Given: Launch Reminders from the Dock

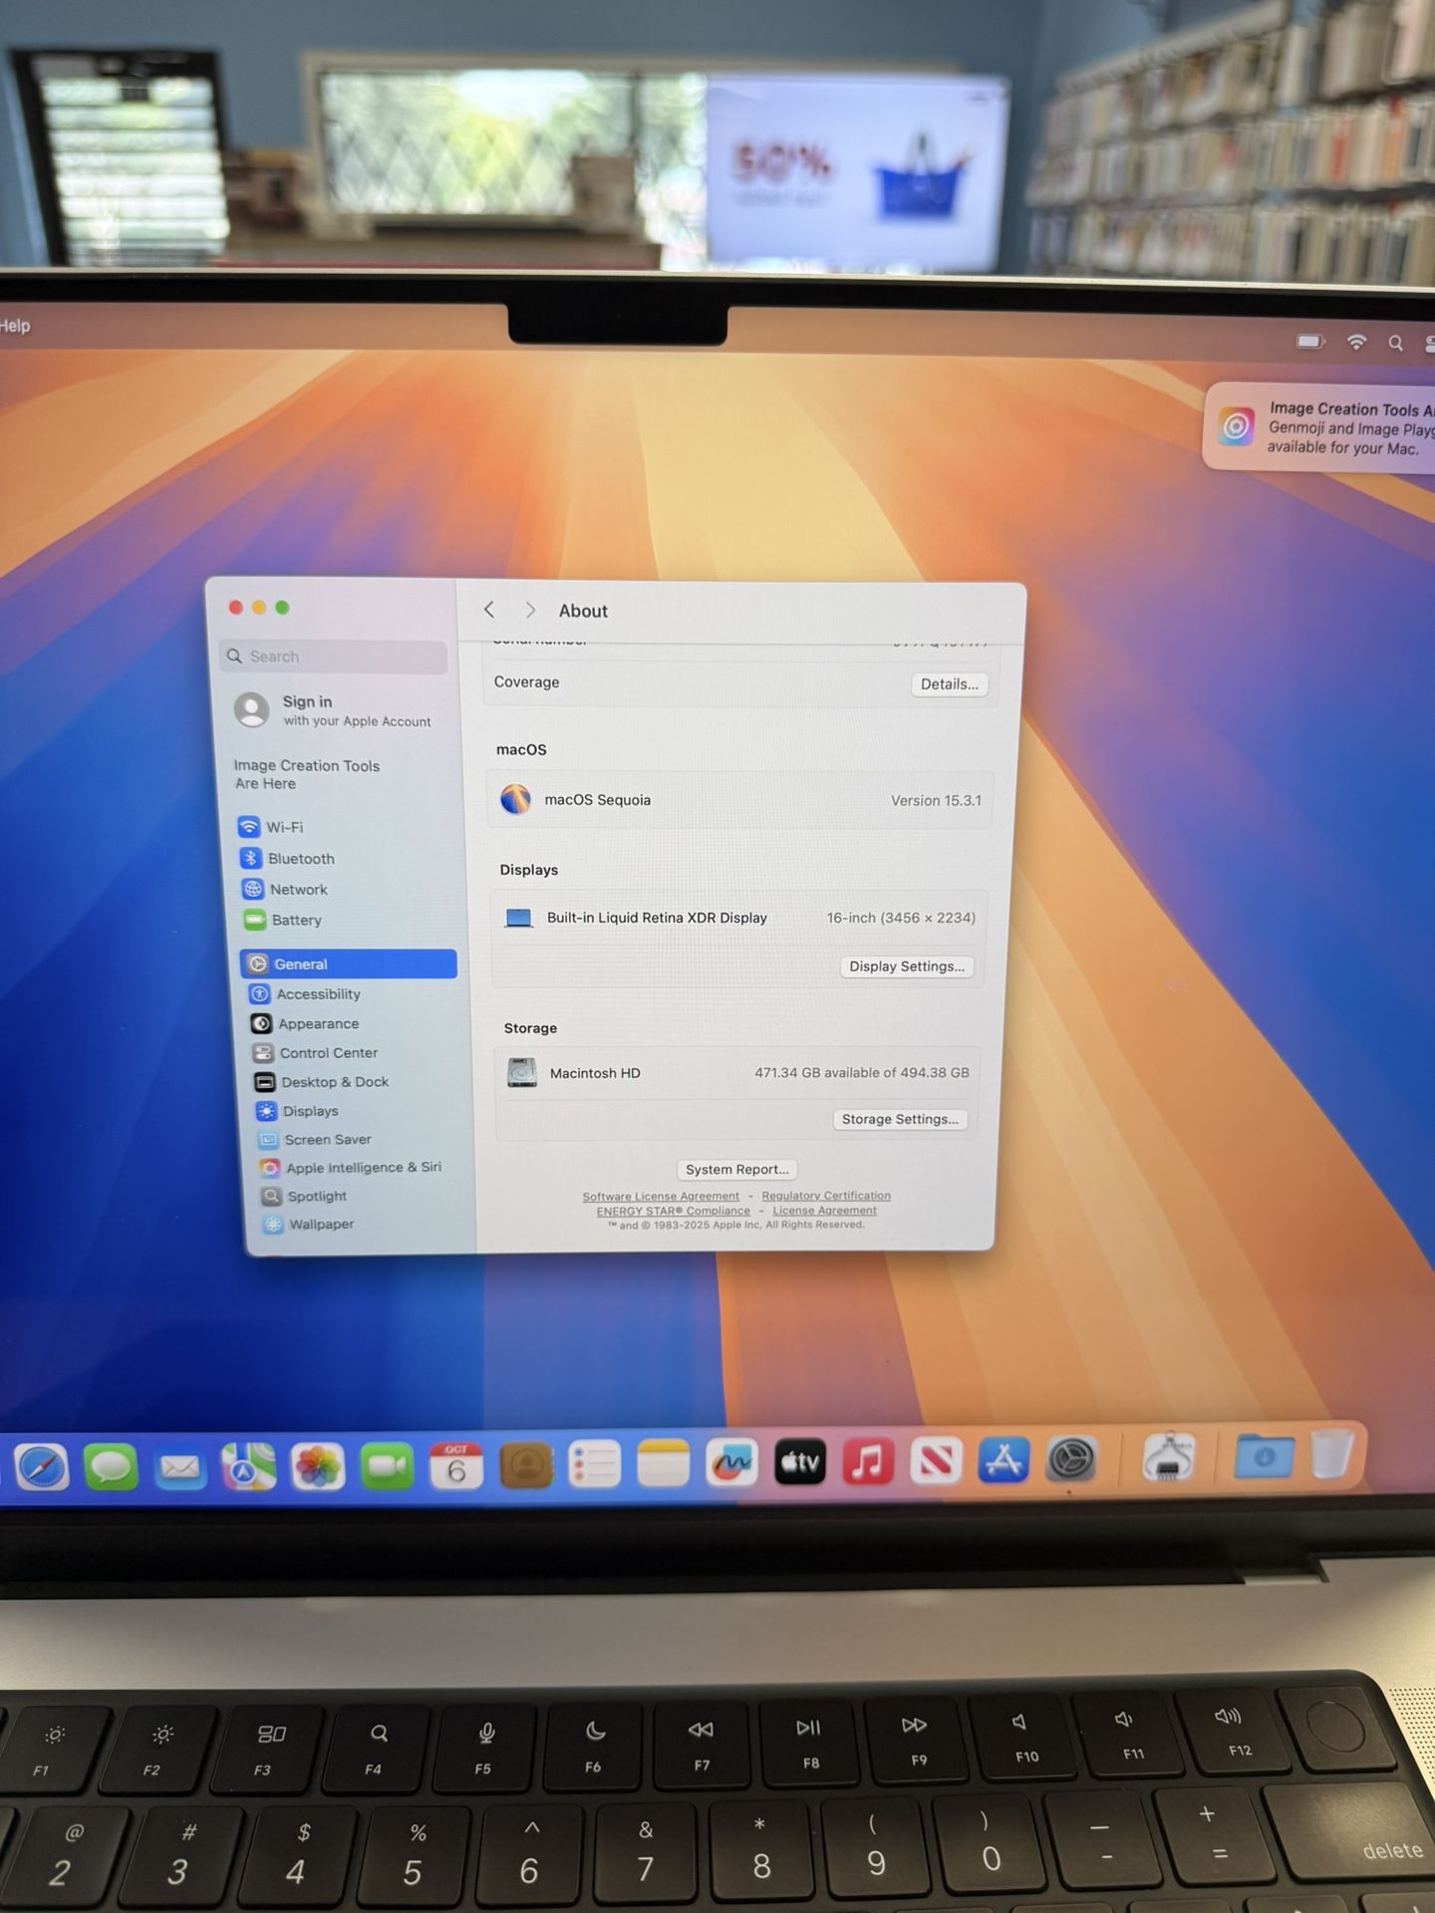Looking at the screenshot, I should pos(594,1466).
